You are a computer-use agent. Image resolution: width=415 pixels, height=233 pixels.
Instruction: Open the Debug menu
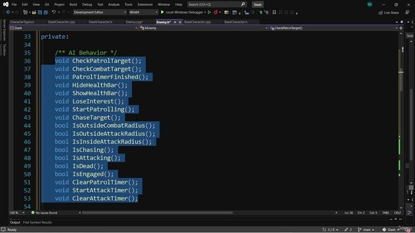(x=87, y=5)
